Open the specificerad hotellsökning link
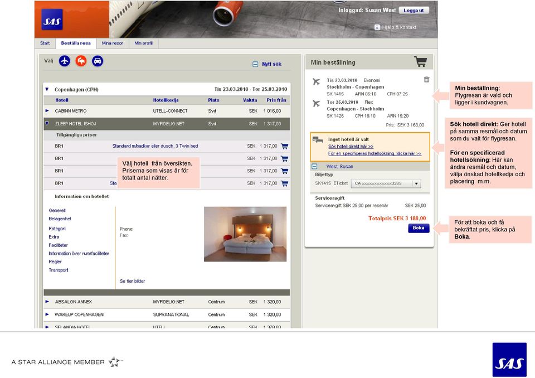Viewport: 535px width, 378px height. pyautogui.click(x=374, y=154)
